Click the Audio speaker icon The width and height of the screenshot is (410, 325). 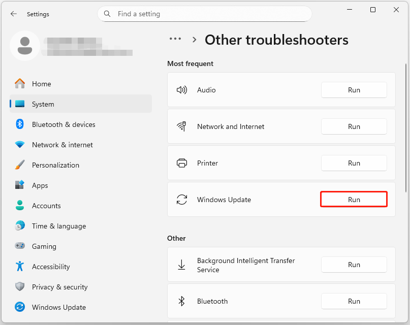pos(182,89)
